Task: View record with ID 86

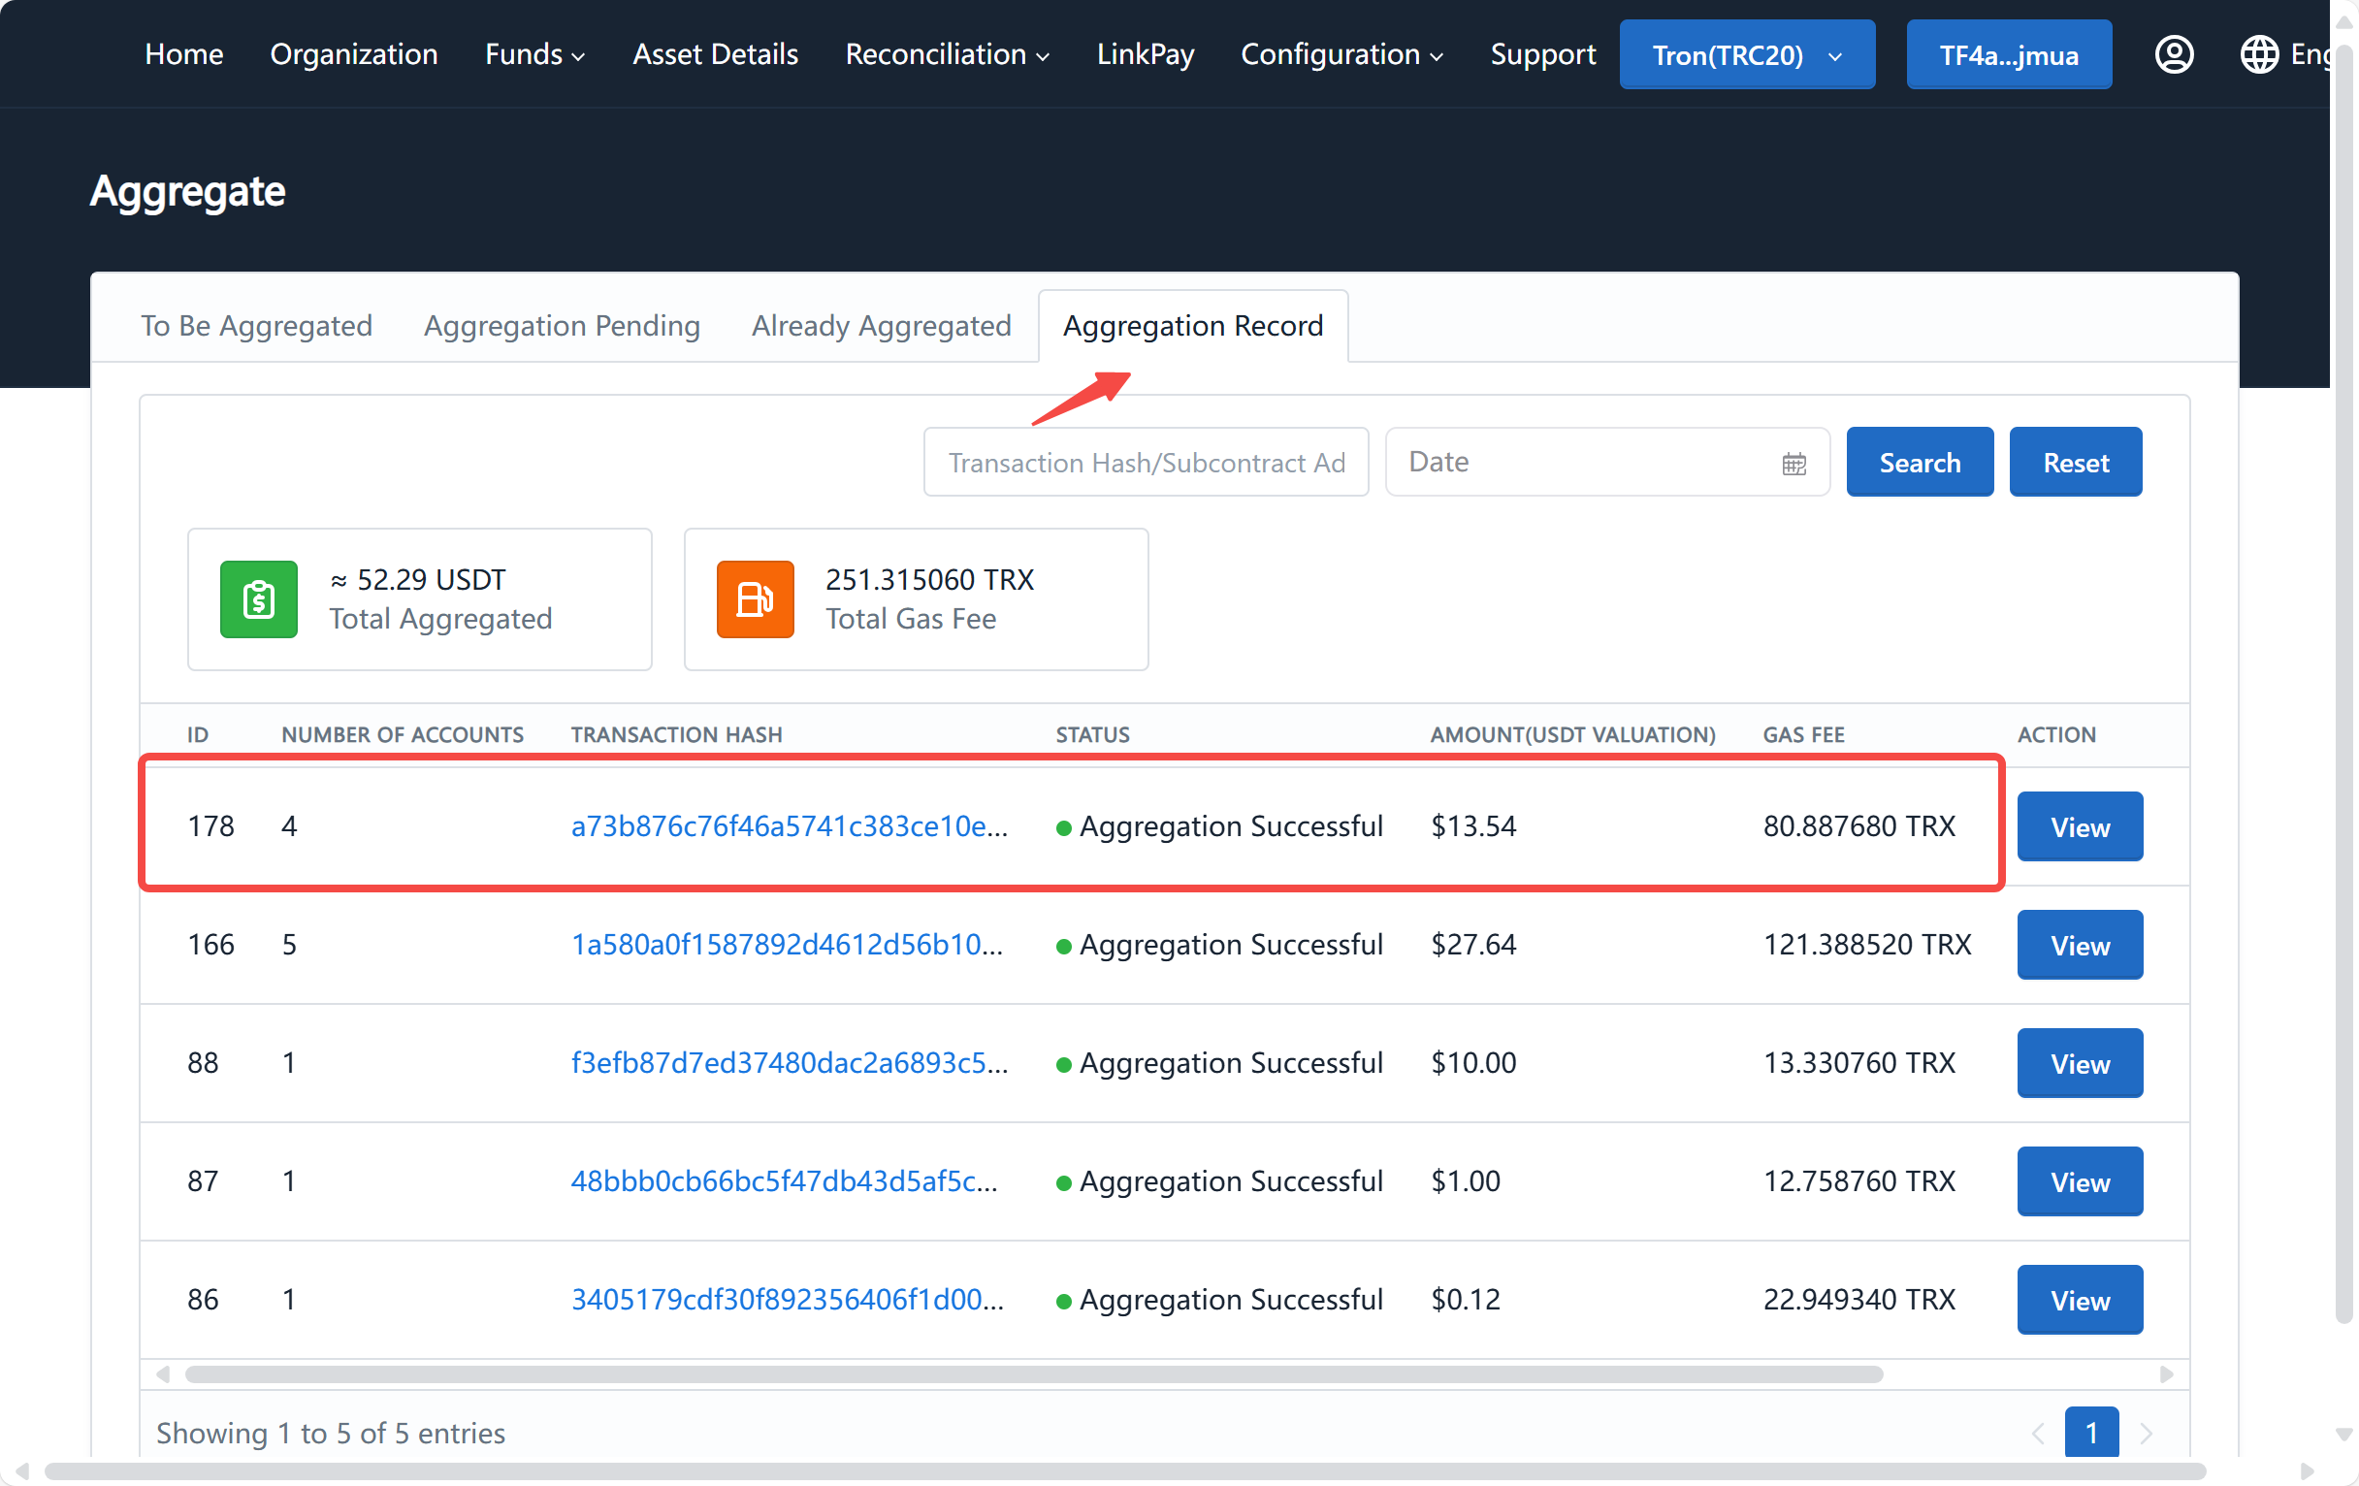Action: tap(2079, 1300)
